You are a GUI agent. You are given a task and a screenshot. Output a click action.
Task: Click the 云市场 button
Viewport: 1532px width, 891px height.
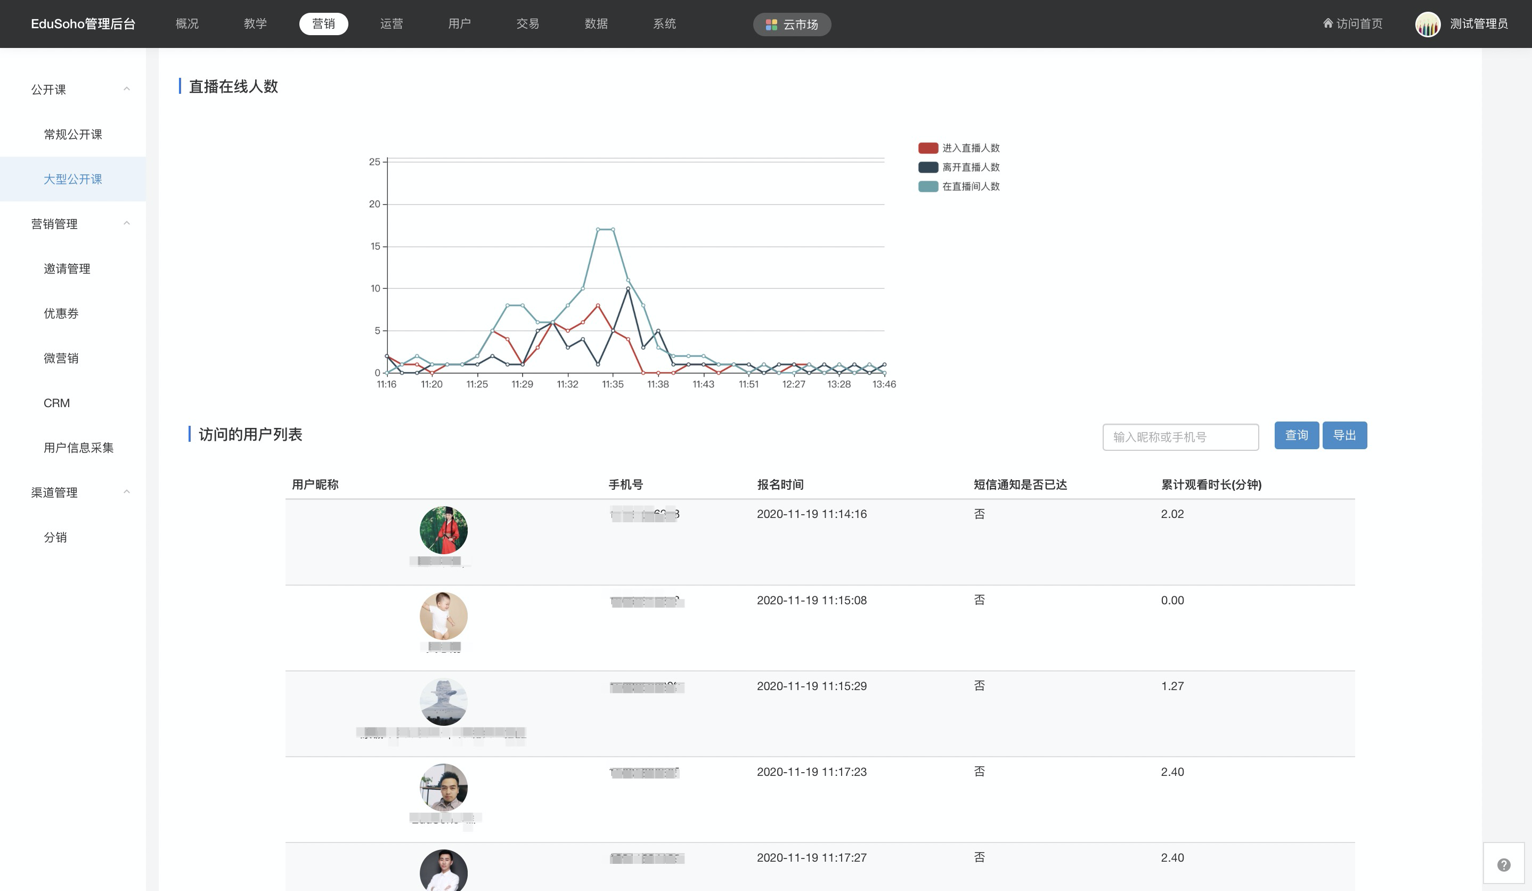[x=792, y=25]
